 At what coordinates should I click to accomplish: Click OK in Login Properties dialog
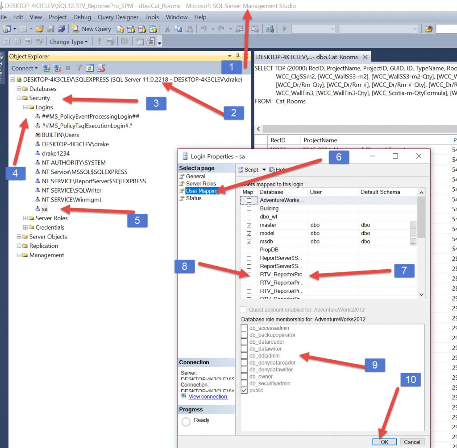point(384,442)
